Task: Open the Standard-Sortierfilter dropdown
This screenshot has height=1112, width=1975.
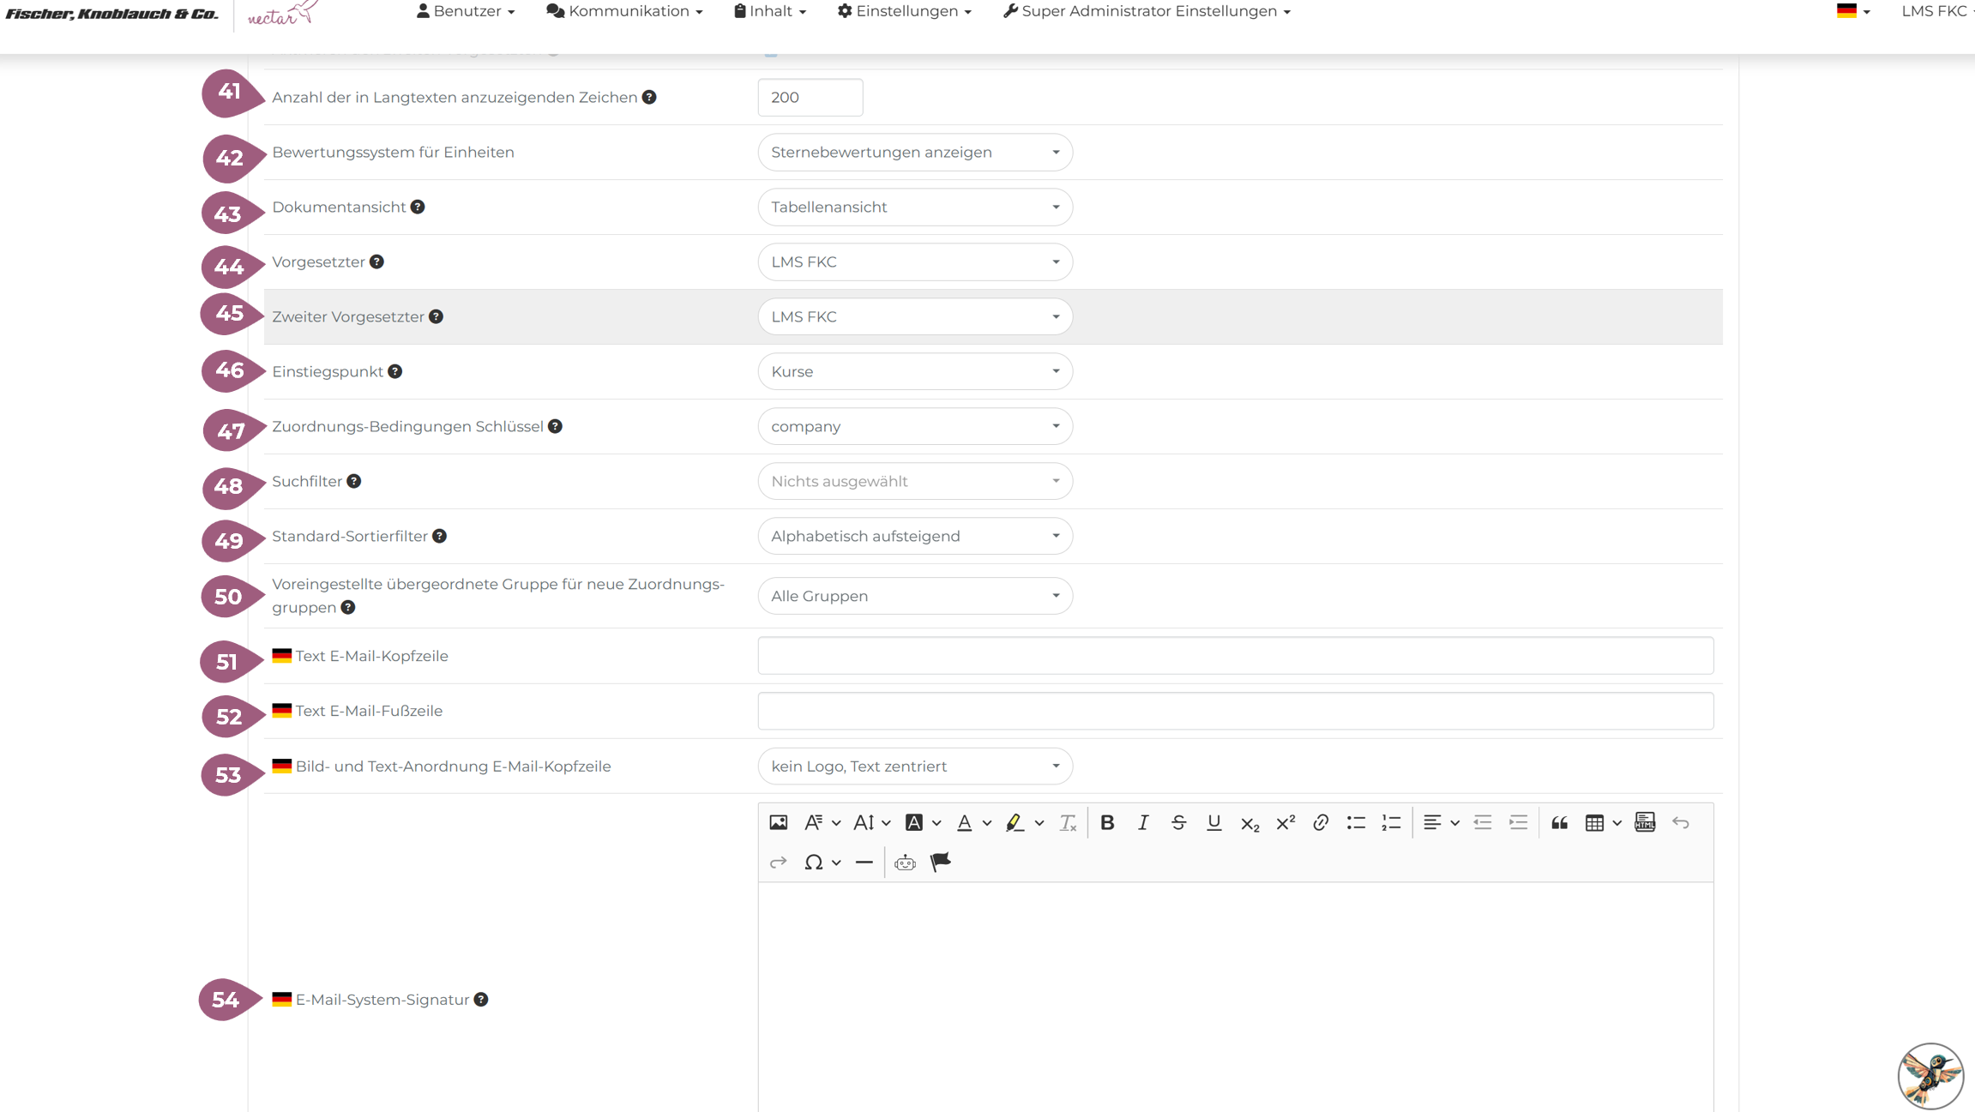Action: click(914, 537)
